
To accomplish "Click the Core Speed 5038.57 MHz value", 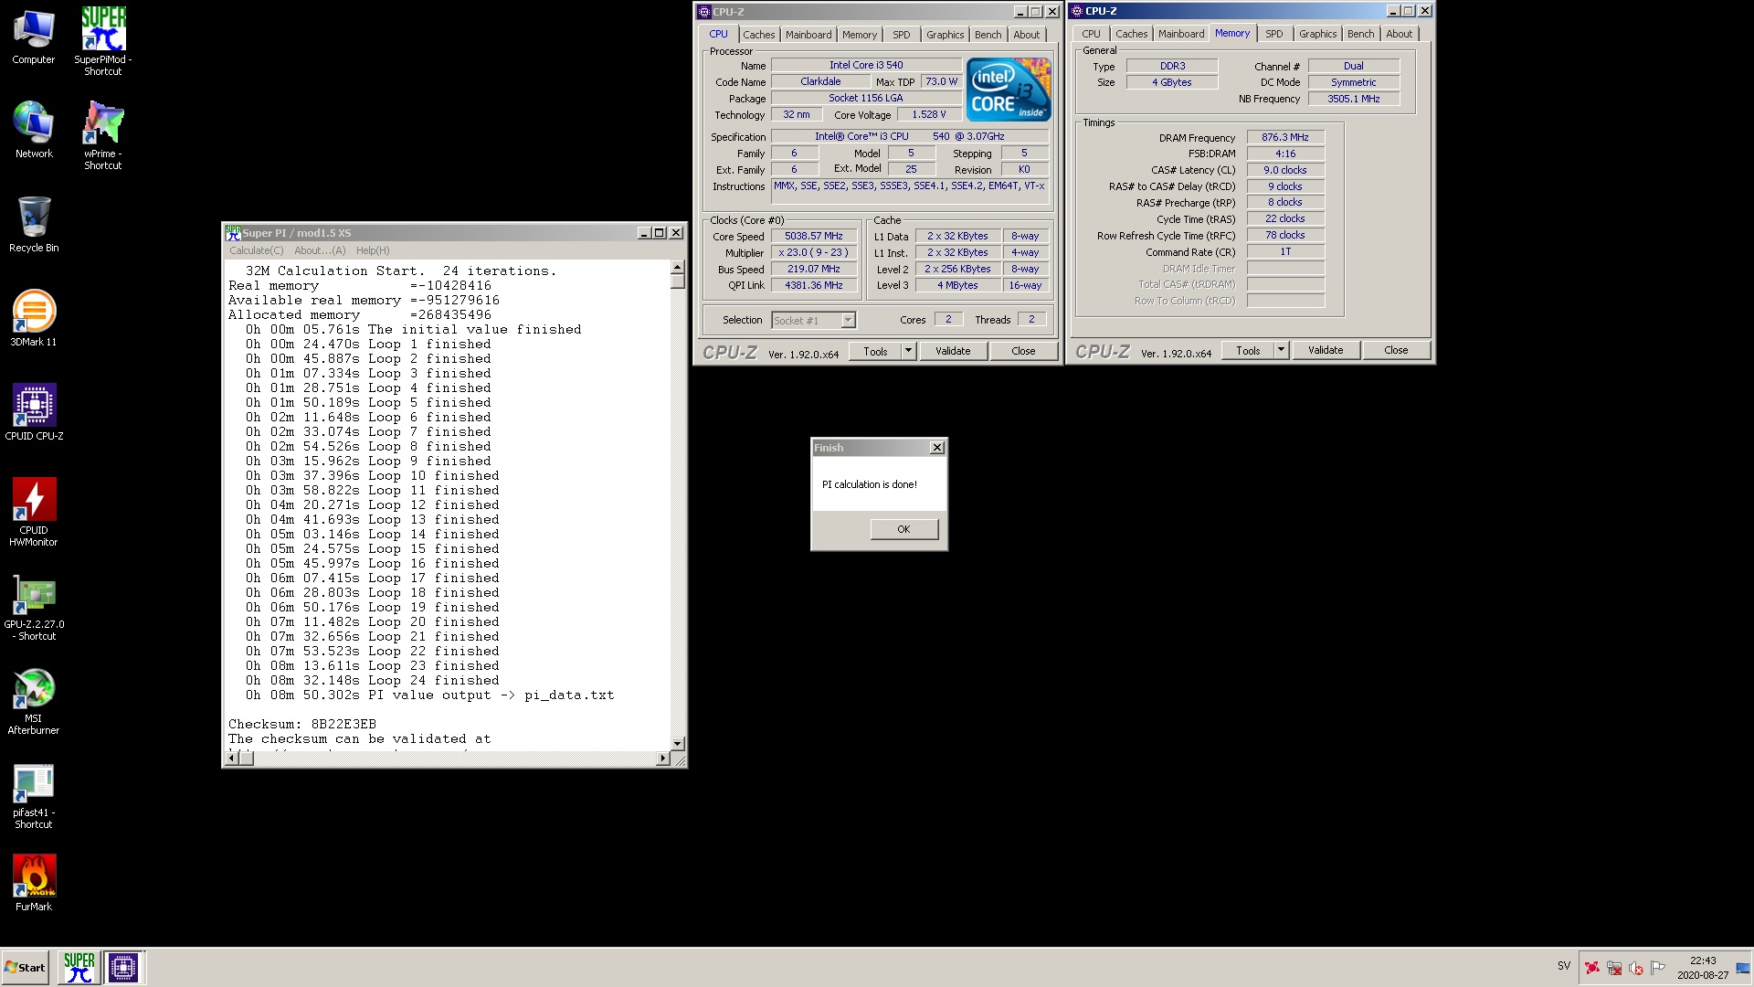I will (813, 236).
